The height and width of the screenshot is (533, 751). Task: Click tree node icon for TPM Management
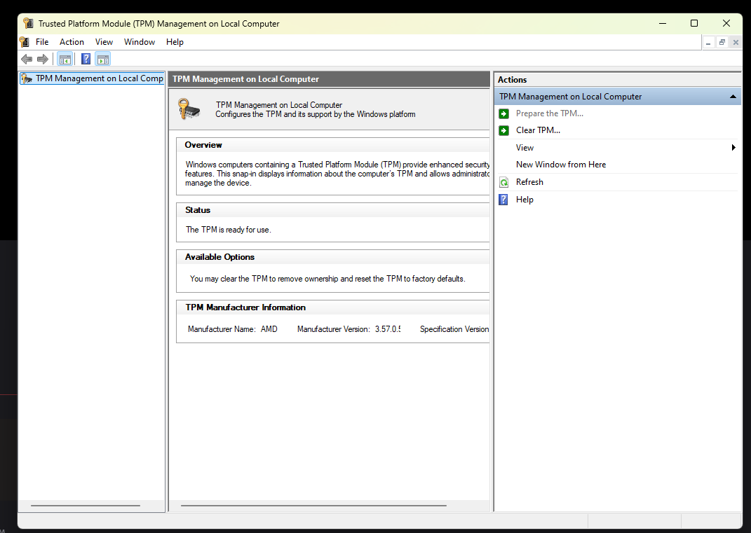click(27, 78)
